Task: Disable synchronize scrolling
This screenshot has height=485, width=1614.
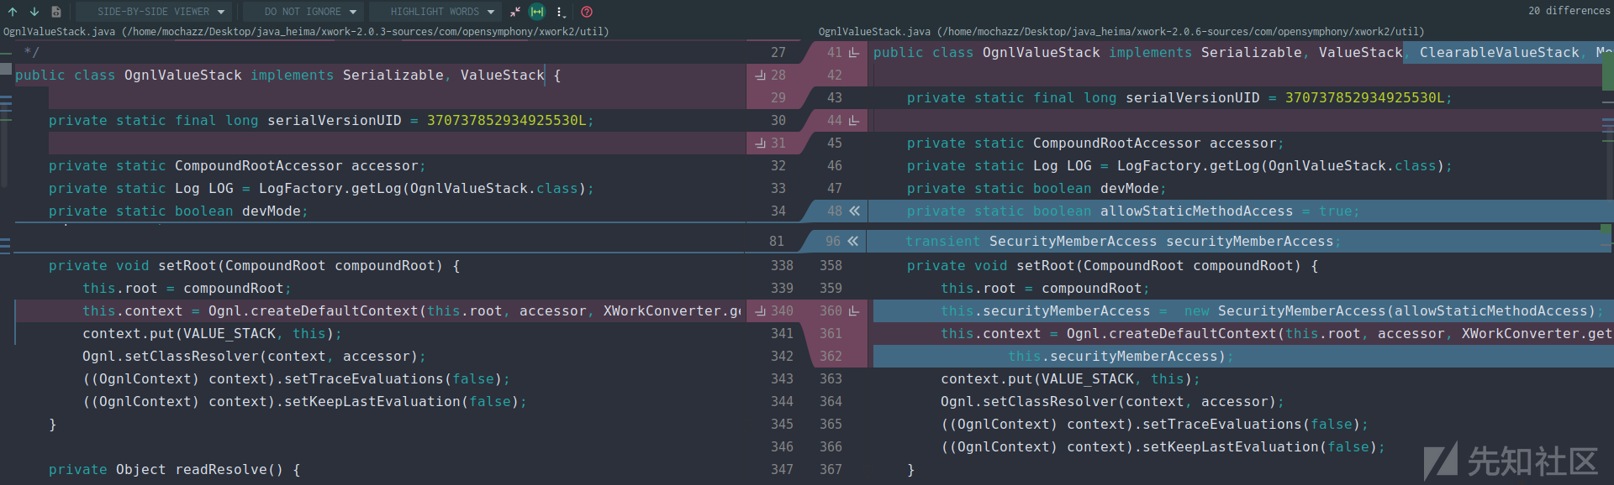Action: pos(537,12)
